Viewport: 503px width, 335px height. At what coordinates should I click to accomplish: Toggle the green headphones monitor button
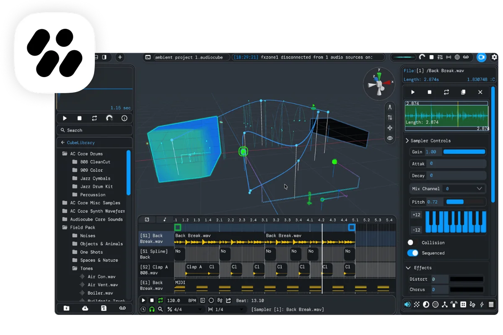(x=152, y=309)
